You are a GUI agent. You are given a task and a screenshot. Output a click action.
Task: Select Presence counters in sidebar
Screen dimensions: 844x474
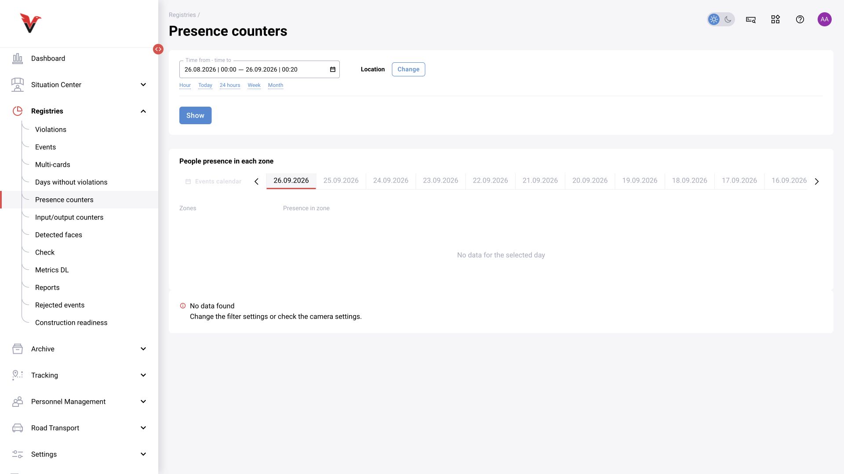tap(79, 200)
